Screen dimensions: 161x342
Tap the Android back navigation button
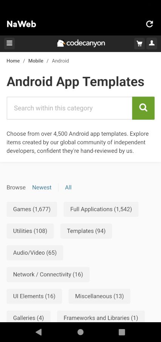coord(39,332)
